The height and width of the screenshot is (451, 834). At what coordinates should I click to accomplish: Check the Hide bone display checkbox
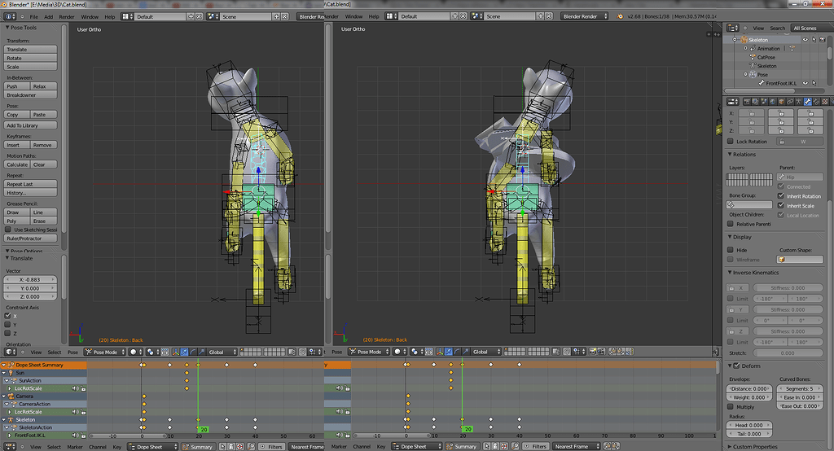731,250
